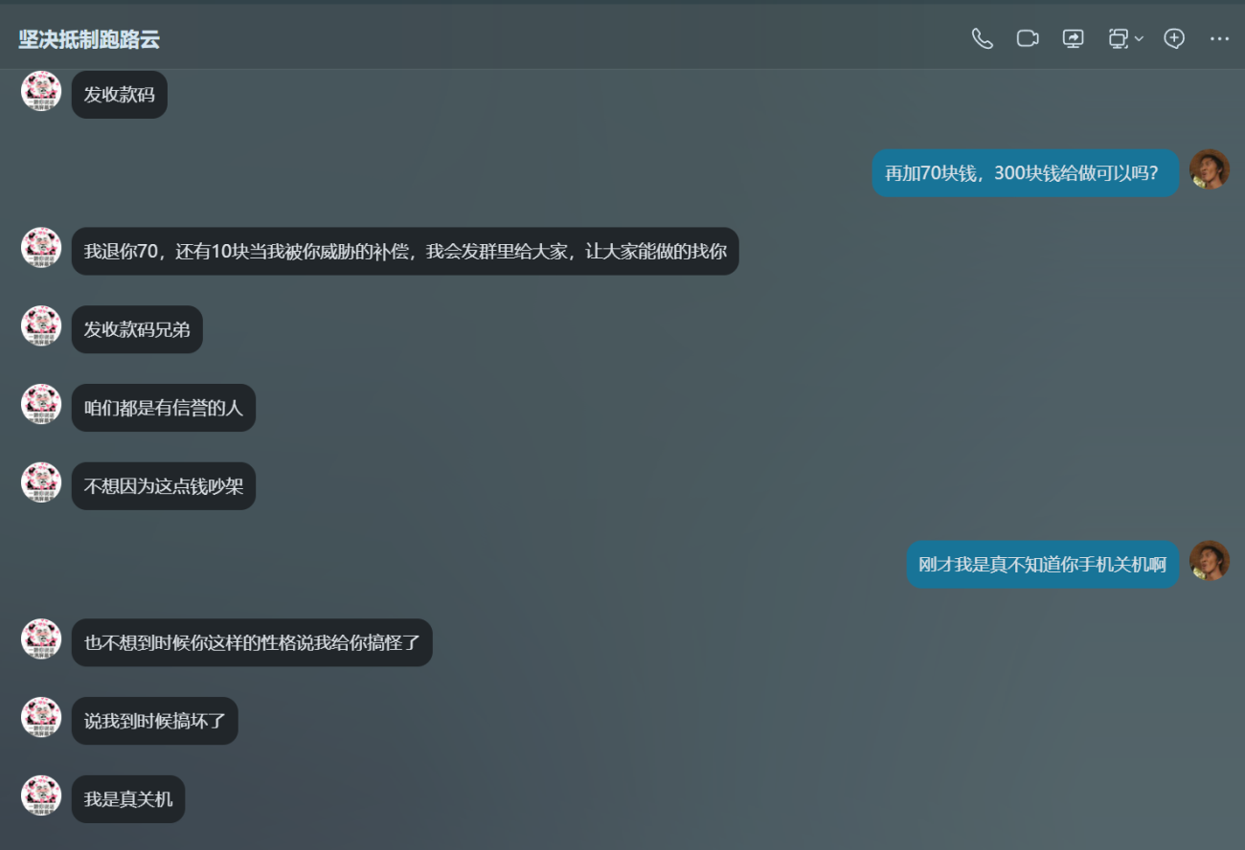Click the top message bubble 发收款码
1245x850 pixels.
(119, 95)
